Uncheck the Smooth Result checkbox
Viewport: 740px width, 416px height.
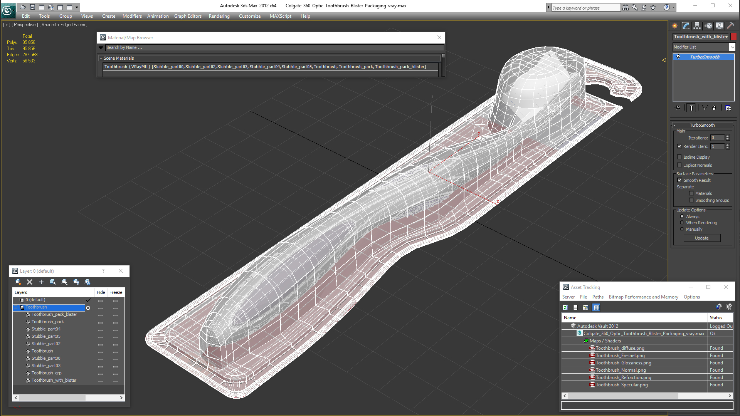click(679, 180)
